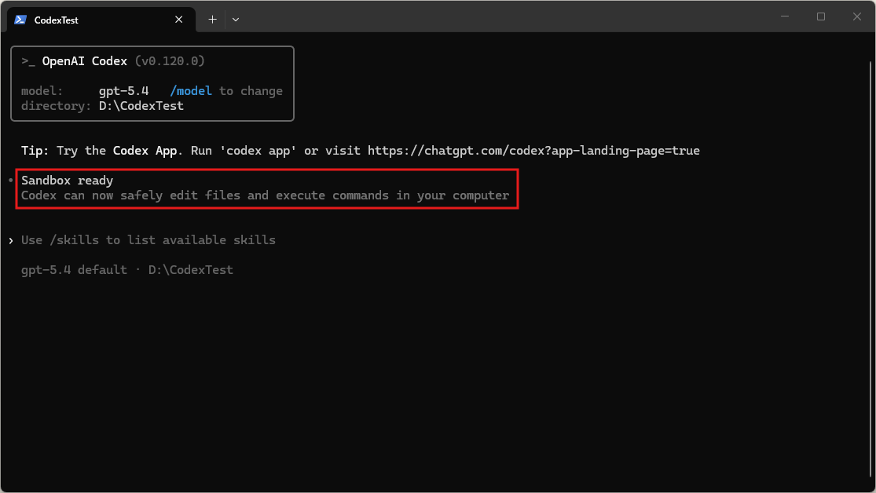Close the CodexTest tab
The image size is (876, 493).
pyautogui.click(x=181, y=20)
